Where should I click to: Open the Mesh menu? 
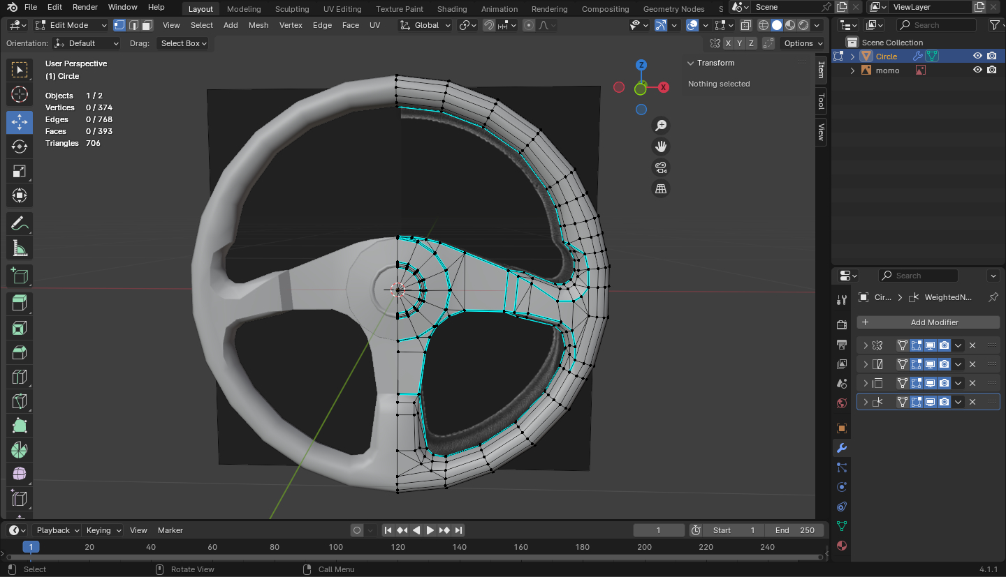258,25
